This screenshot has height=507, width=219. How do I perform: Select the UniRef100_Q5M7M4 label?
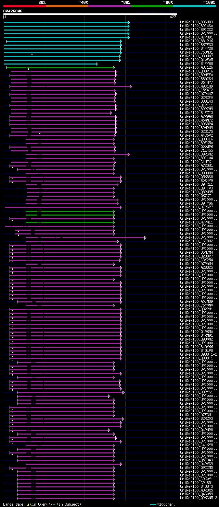point(196,253)
